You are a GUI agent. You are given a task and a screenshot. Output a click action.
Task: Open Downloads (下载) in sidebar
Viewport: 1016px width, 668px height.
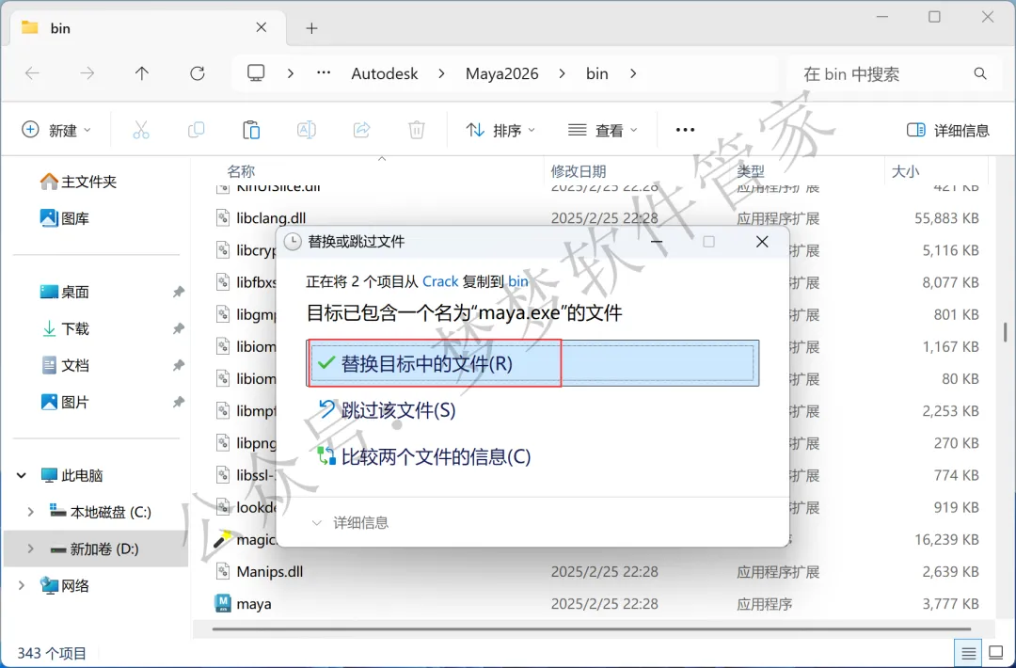coord(64,329)
